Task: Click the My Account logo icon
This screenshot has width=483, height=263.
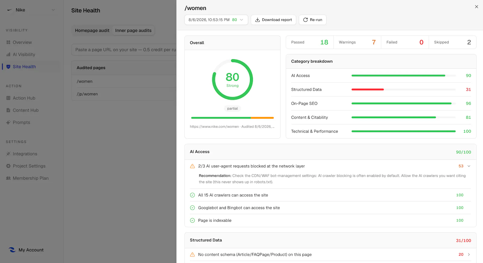Action: tap(12, 250)
